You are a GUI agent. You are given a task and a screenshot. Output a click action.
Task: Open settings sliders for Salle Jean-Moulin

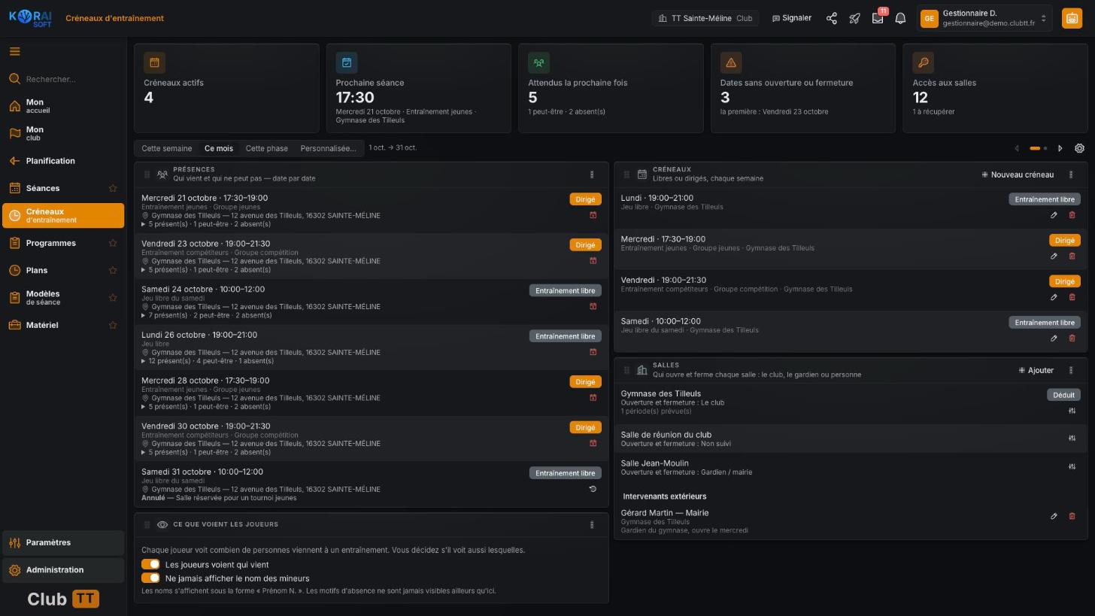[1072, 466]
